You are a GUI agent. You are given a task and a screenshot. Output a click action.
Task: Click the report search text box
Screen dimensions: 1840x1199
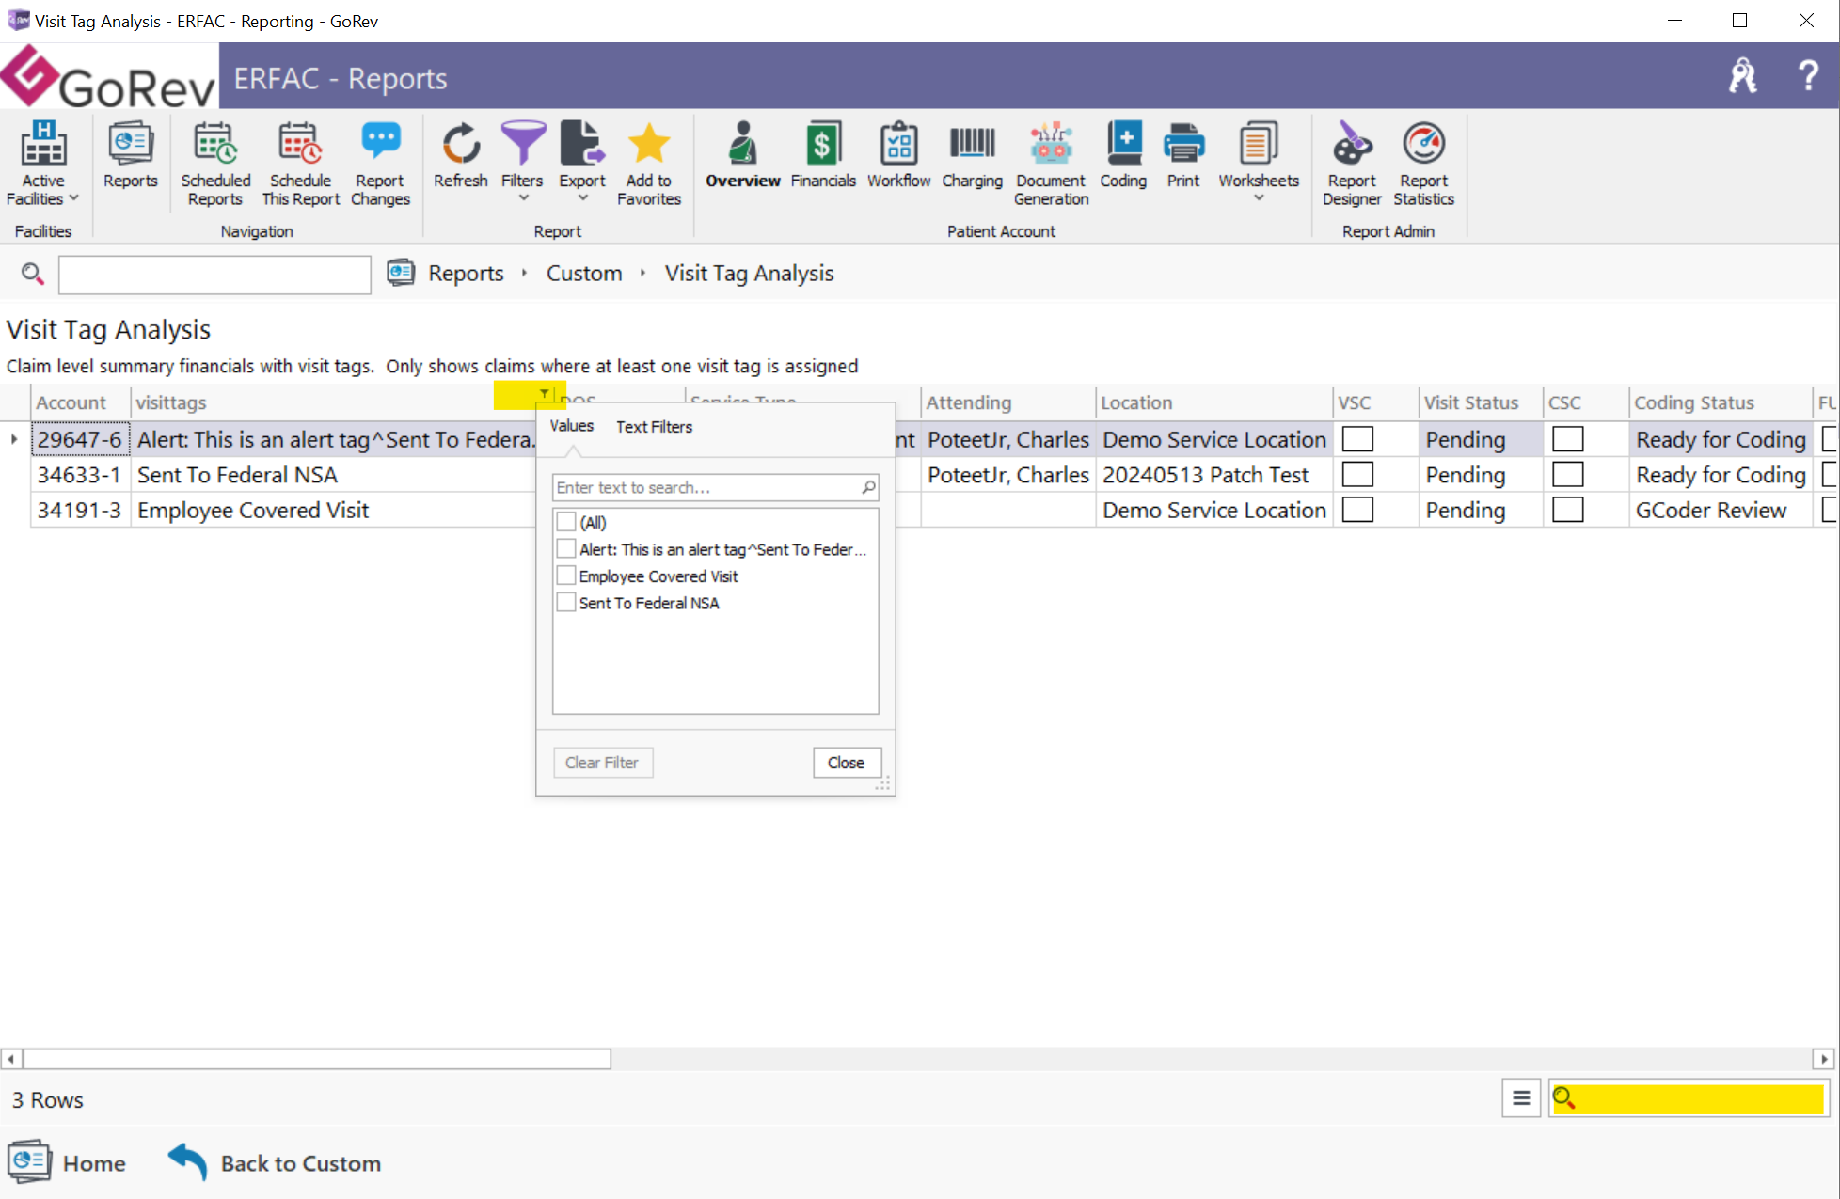click(x=214, y=275)
